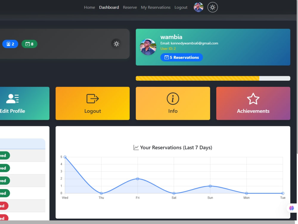298x224 pixels.
Task: Click the Mon data point on the chart
Action: point(246,193)
